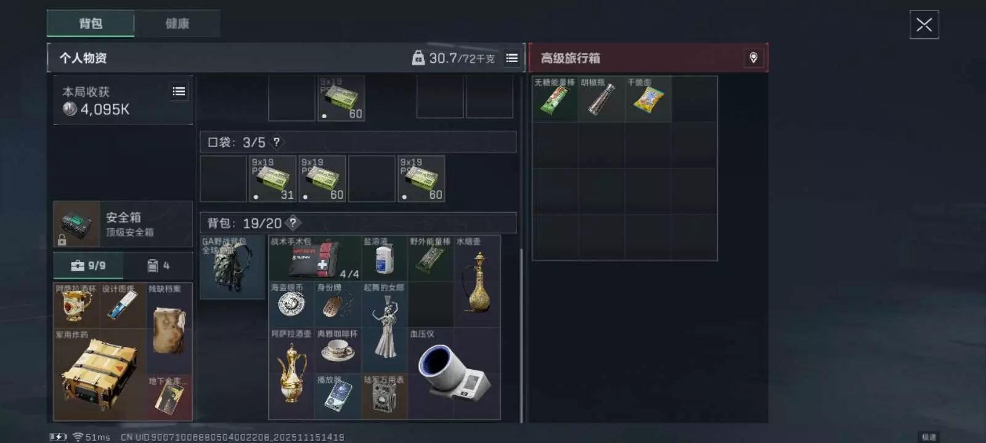Select the 起舞的女郎 statue item

pos(385,327)
